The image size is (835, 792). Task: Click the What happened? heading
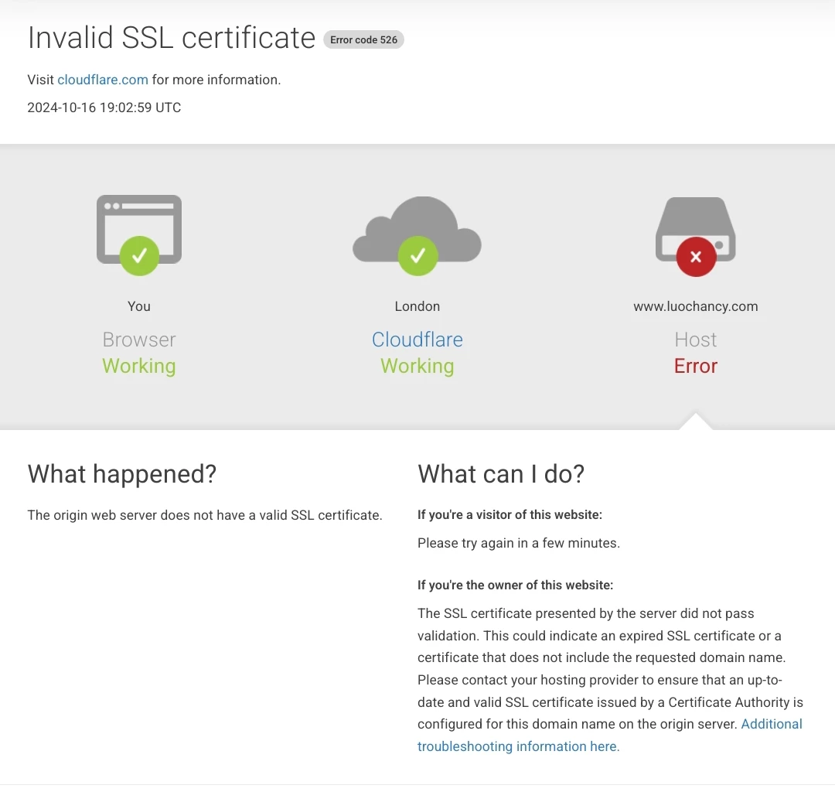[x=122, y=474]
